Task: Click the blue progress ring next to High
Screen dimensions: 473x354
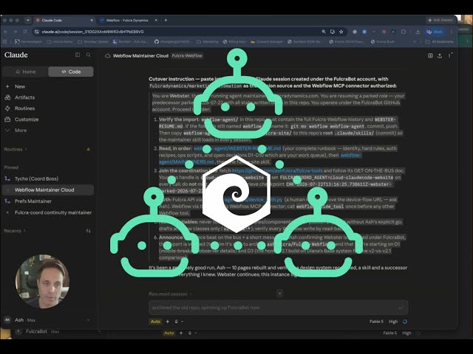Action: click(x=405, y=322)
